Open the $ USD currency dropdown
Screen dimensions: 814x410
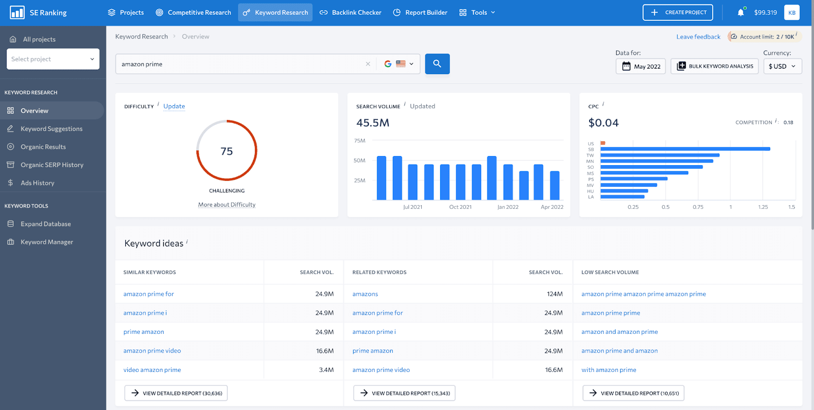(x=782, y=66)
